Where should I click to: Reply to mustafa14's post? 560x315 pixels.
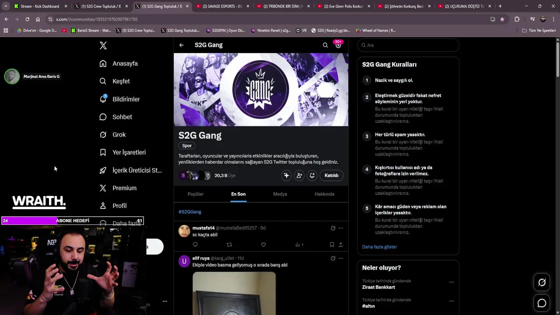point(195,245)
